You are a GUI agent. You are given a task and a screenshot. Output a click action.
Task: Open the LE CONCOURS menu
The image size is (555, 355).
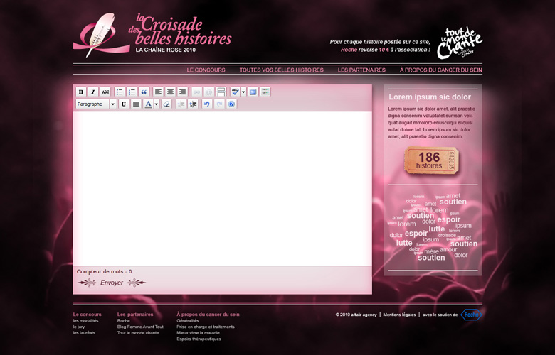pos(206,70)
